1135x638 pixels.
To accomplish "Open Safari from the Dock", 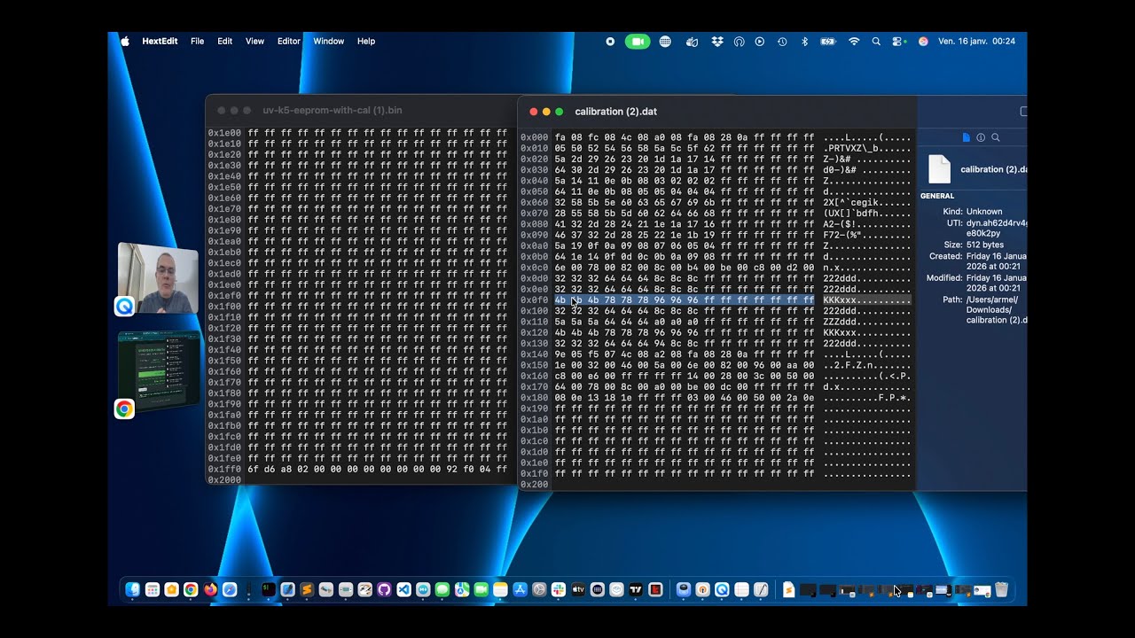I will pyautogui.click(x=230, y=589).
